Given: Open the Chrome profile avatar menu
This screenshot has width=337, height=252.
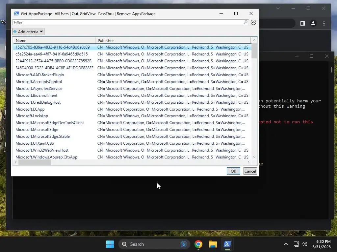Looking at the screenshot, I should (x=313, y=23).
